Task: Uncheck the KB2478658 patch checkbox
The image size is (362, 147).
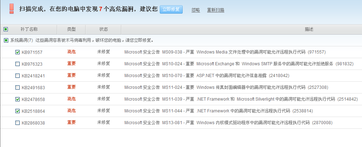Action: 17,99
